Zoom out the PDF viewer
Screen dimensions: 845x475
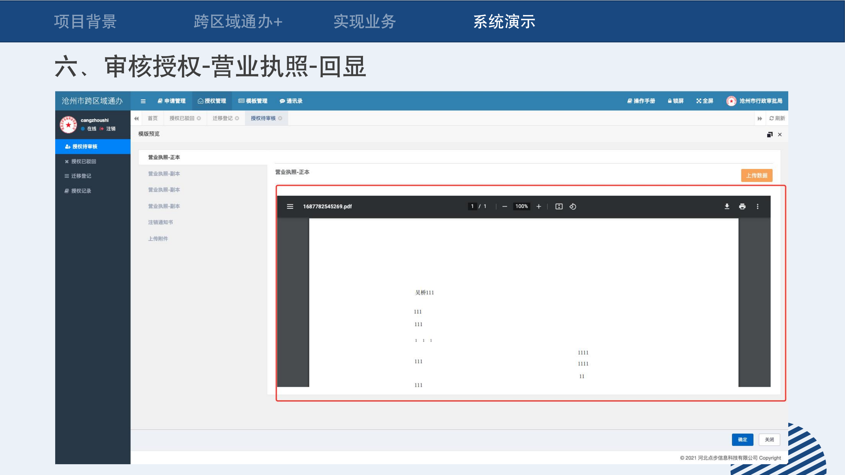tap(505, 206)
